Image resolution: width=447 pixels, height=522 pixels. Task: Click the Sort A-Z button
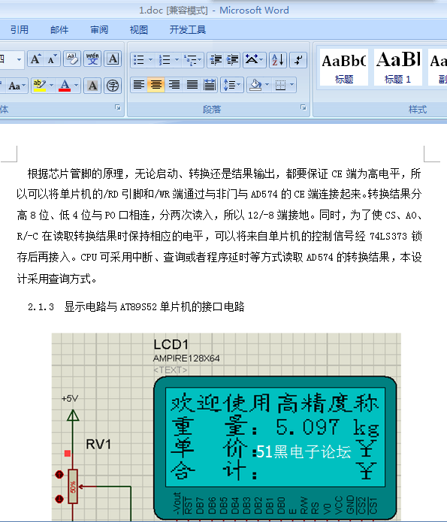277,60
